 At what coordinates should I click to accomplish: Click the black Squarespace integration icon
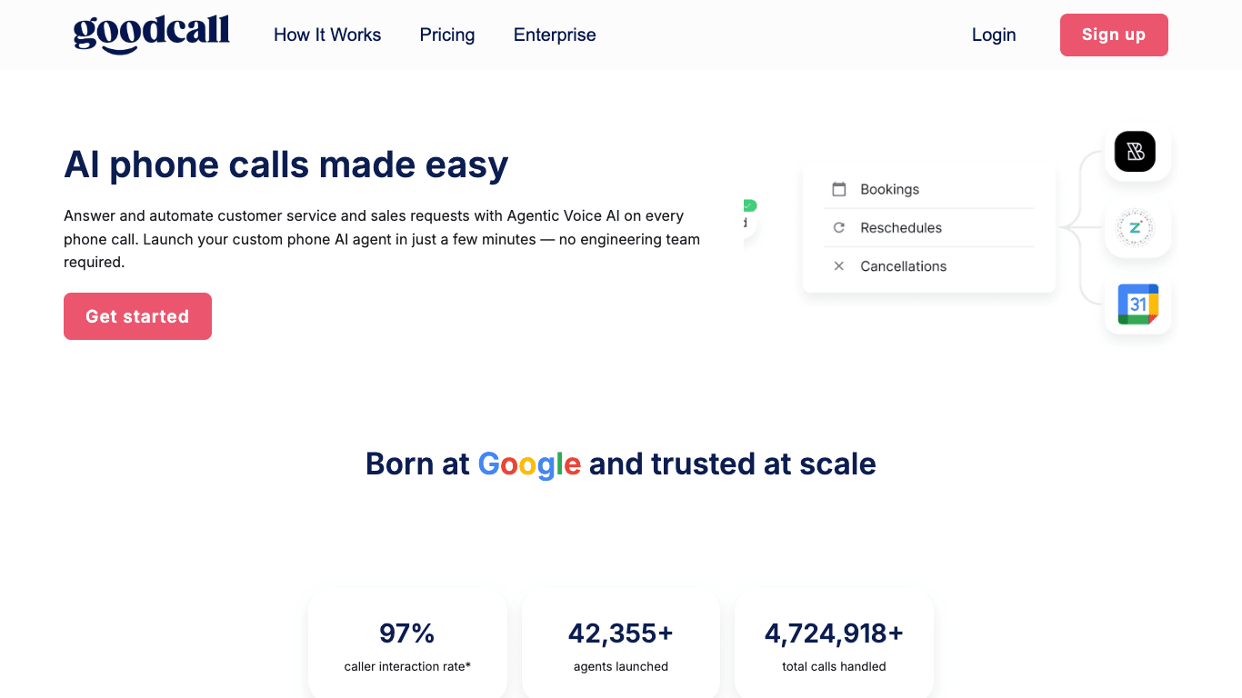[x=1136, y=152]
